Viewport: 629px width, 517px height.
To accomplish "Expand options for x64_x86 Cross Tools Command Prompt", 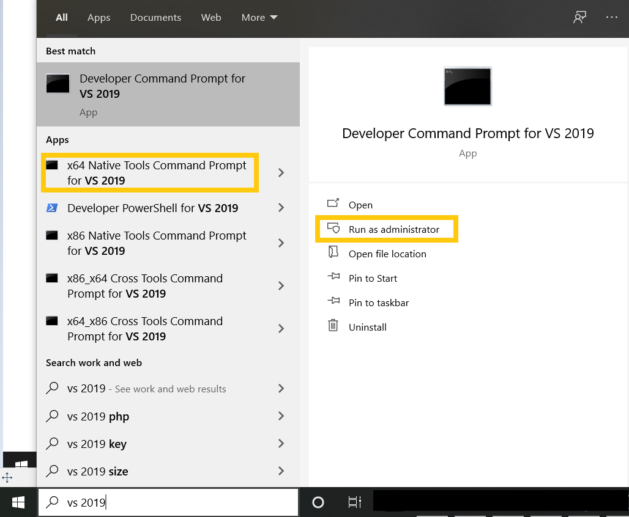I will tap(281, 328).
